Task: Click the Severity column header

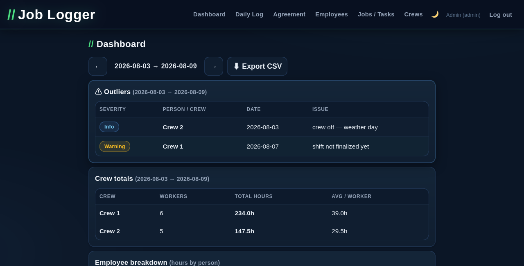Action: click(x=113, y=109)
